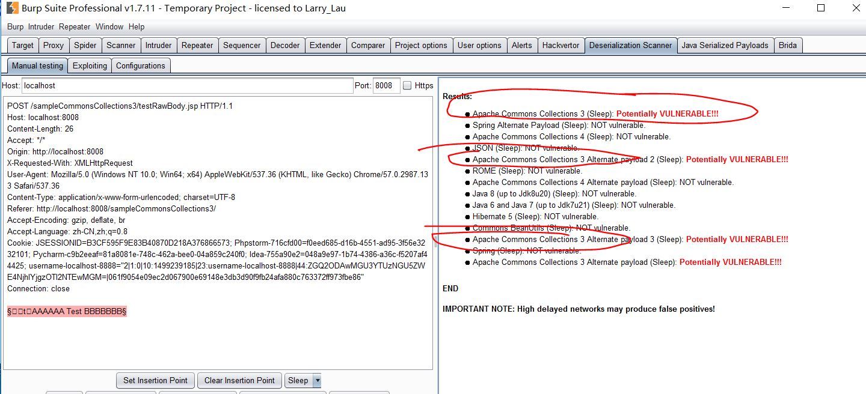
Task: Enable the Https checkbox
Action: click(x=407, y=85)
